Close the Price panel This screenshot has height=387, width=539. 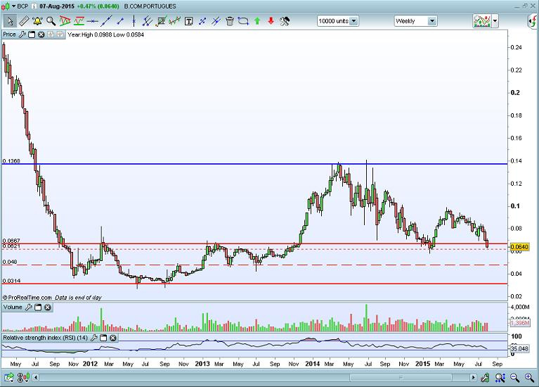point(41,34)
